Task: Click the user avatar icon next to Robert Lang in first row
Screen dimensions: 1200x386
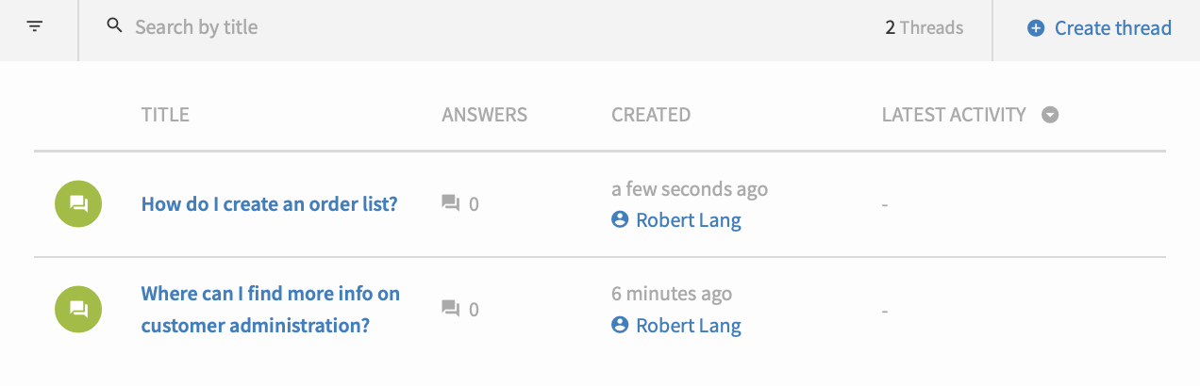Action: pyautogui.click(x=620, y=219)
